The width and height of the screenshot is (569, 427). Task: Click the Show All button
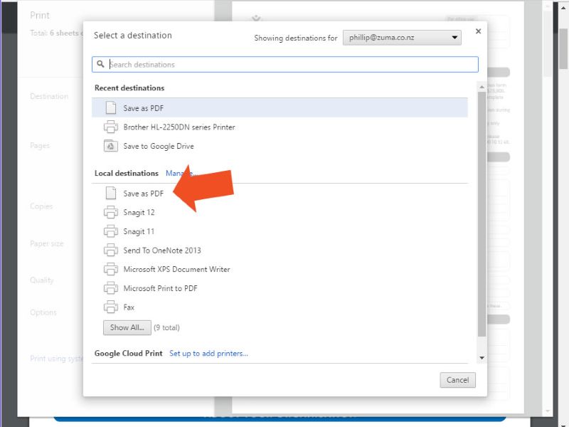pyautogui.click(x=127, y=327)
